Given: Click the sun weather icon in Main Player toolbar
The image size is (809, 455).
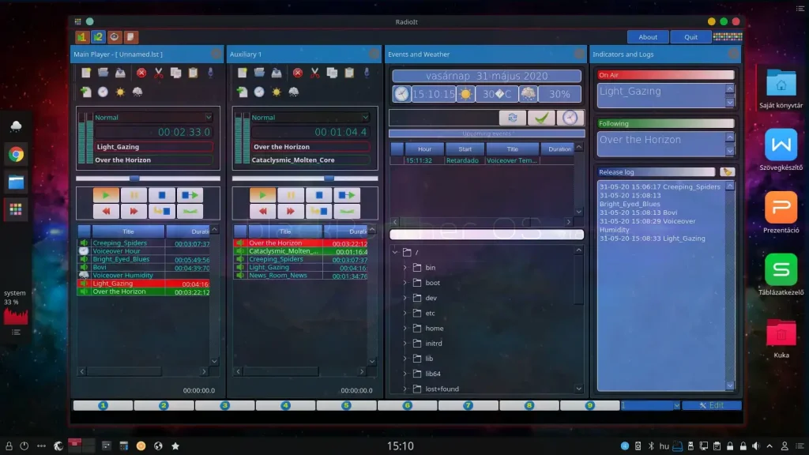Looking at the screenshot, I should pos(120,92).
